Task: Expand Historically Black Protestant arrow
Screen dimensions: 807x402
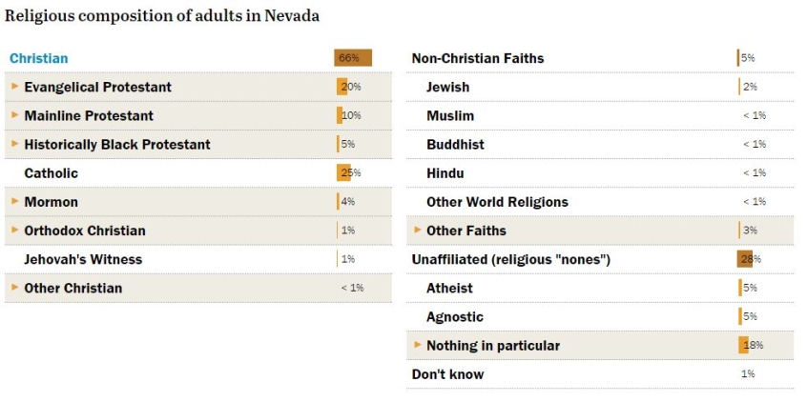Action: pos(15,144)
